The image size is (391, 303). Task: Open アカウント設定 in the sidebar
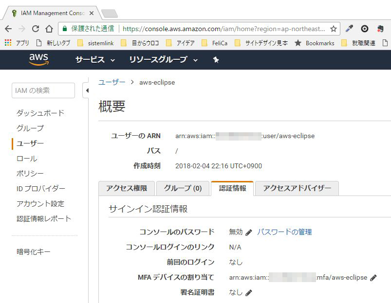pos(40,204)
